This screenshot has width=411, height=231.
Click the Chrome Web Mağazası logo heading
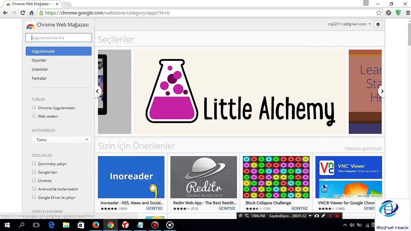(x=57, y=25)
